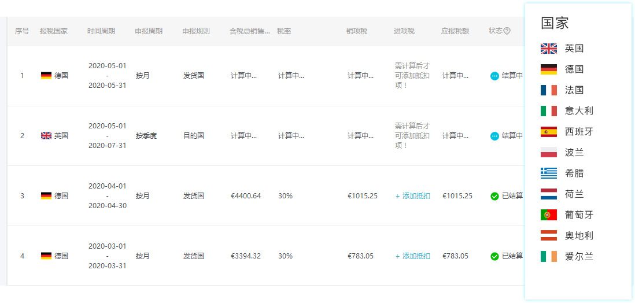This screenshot has height=303, width=635.
Task: Click the green 已结算 checkmark in row 3
Action: [494, 196]
